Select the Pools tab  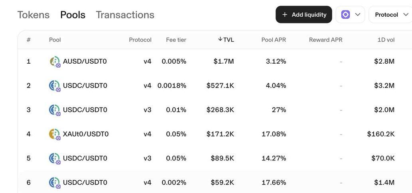point(73,15)
